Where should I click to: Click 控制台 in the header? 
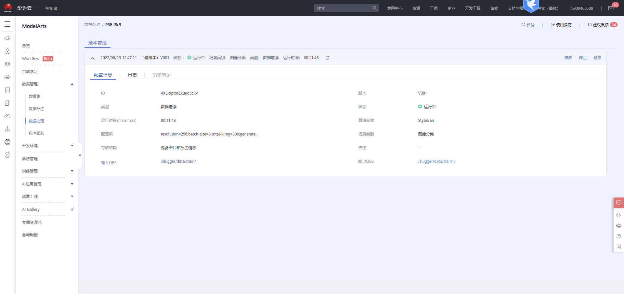click(51, 8)
